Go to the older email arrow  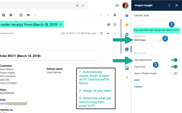coord(108,15)
